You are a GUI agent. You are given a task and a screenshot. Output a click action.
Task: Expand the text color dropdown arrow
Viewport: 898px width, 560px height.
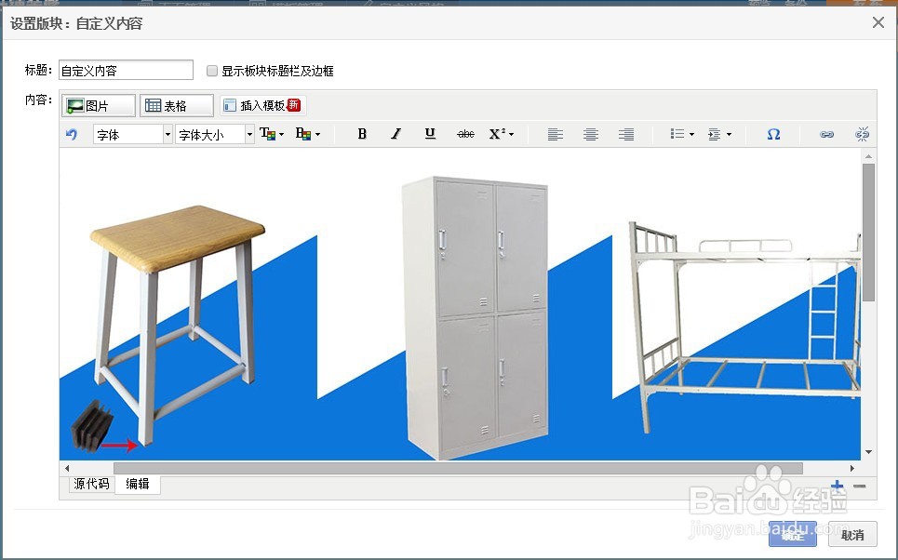tap(281, 135)
